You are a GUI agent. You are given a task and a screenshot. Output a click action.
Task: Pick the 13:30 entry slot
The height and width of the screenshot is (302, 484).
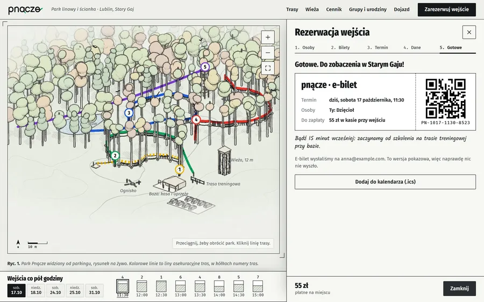point(200,286)
